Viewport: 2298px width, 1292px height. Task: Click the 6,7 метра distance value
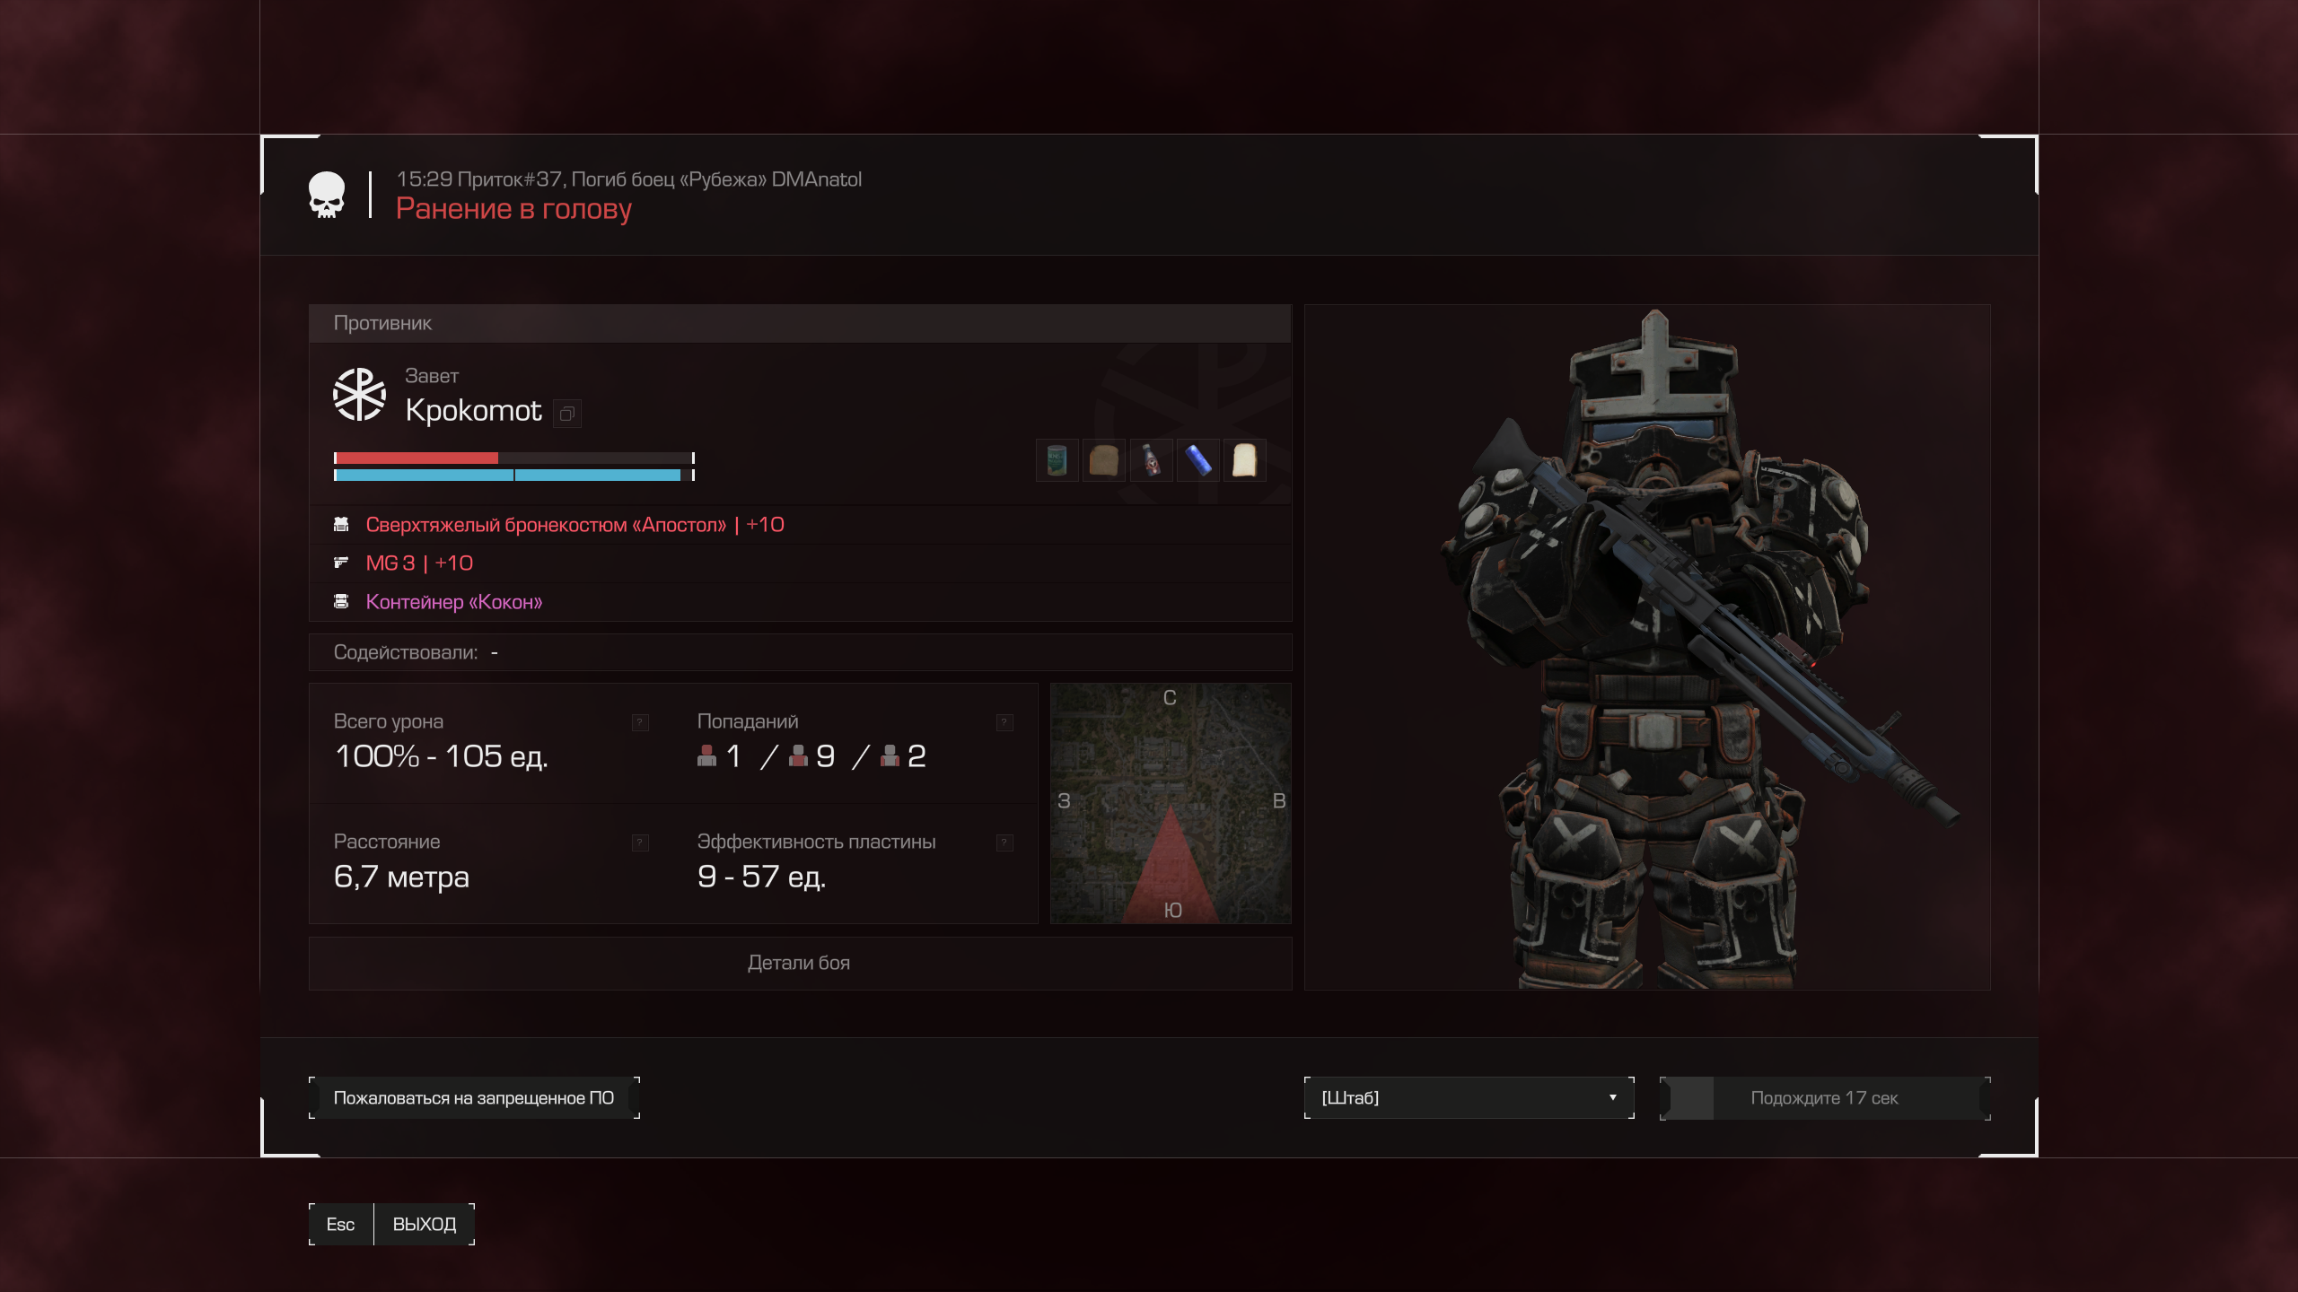point(401,877)
